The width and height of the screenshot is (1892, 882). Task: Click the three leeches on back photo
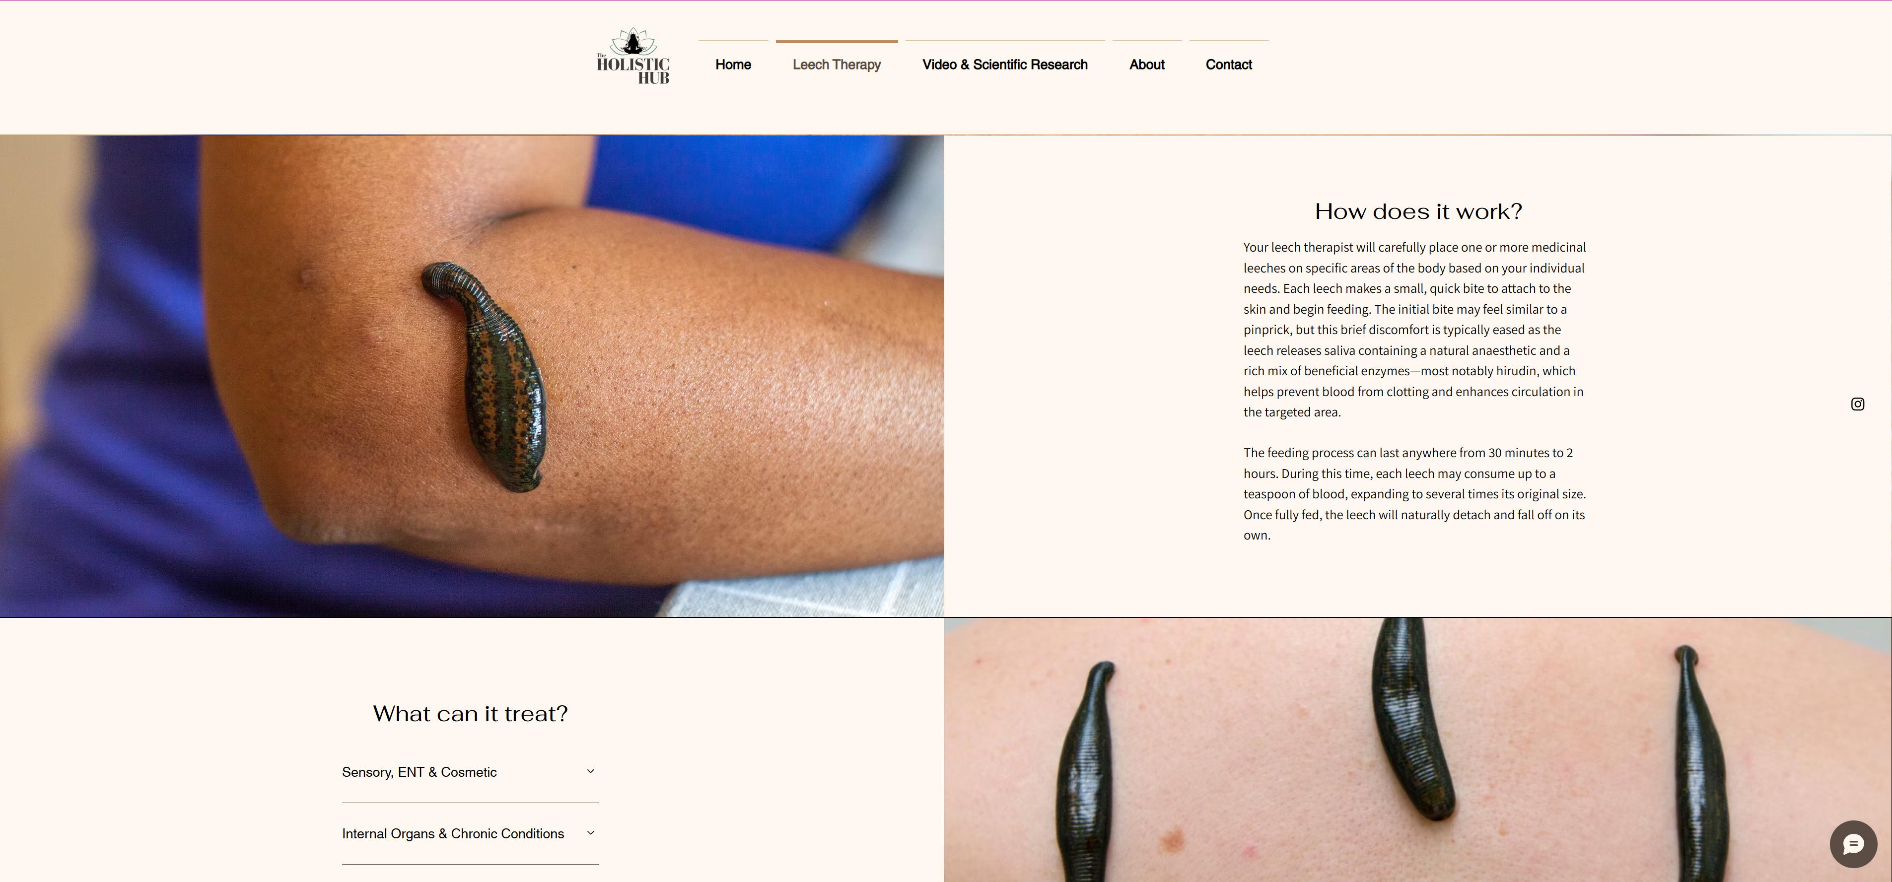1417,750
